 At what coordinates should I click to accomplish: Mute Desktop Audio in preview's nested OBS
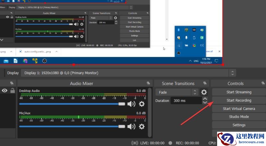point(76,24)
